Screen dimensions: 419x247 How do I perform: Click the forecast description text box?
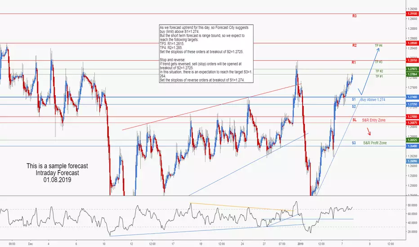(206, 54)
